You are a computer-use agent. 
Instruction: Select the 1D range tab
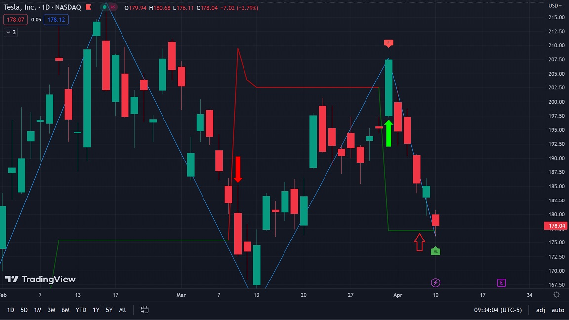coord(10,310)
